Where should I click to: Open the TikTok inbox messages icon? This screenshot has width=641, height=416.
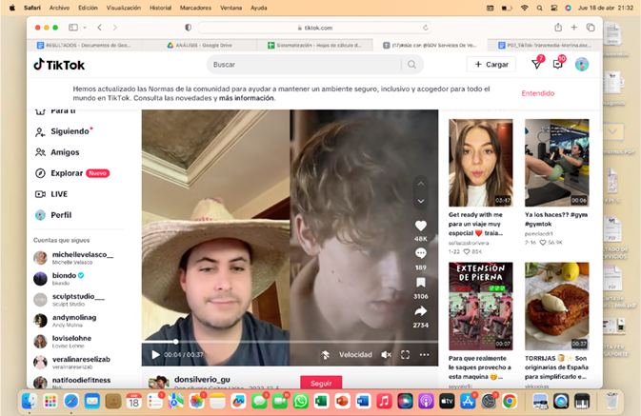[559, 65]
